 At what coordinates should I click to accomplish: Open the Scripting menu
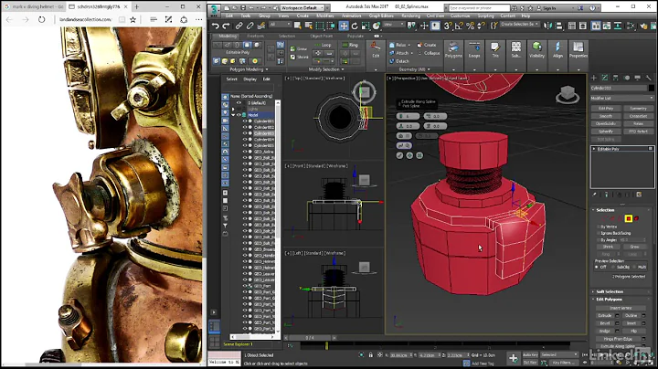point(485,16)
